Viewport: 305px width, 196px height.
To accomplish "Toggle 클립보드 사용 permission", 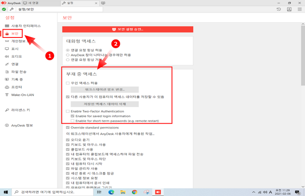I will (x=68, y=149).
